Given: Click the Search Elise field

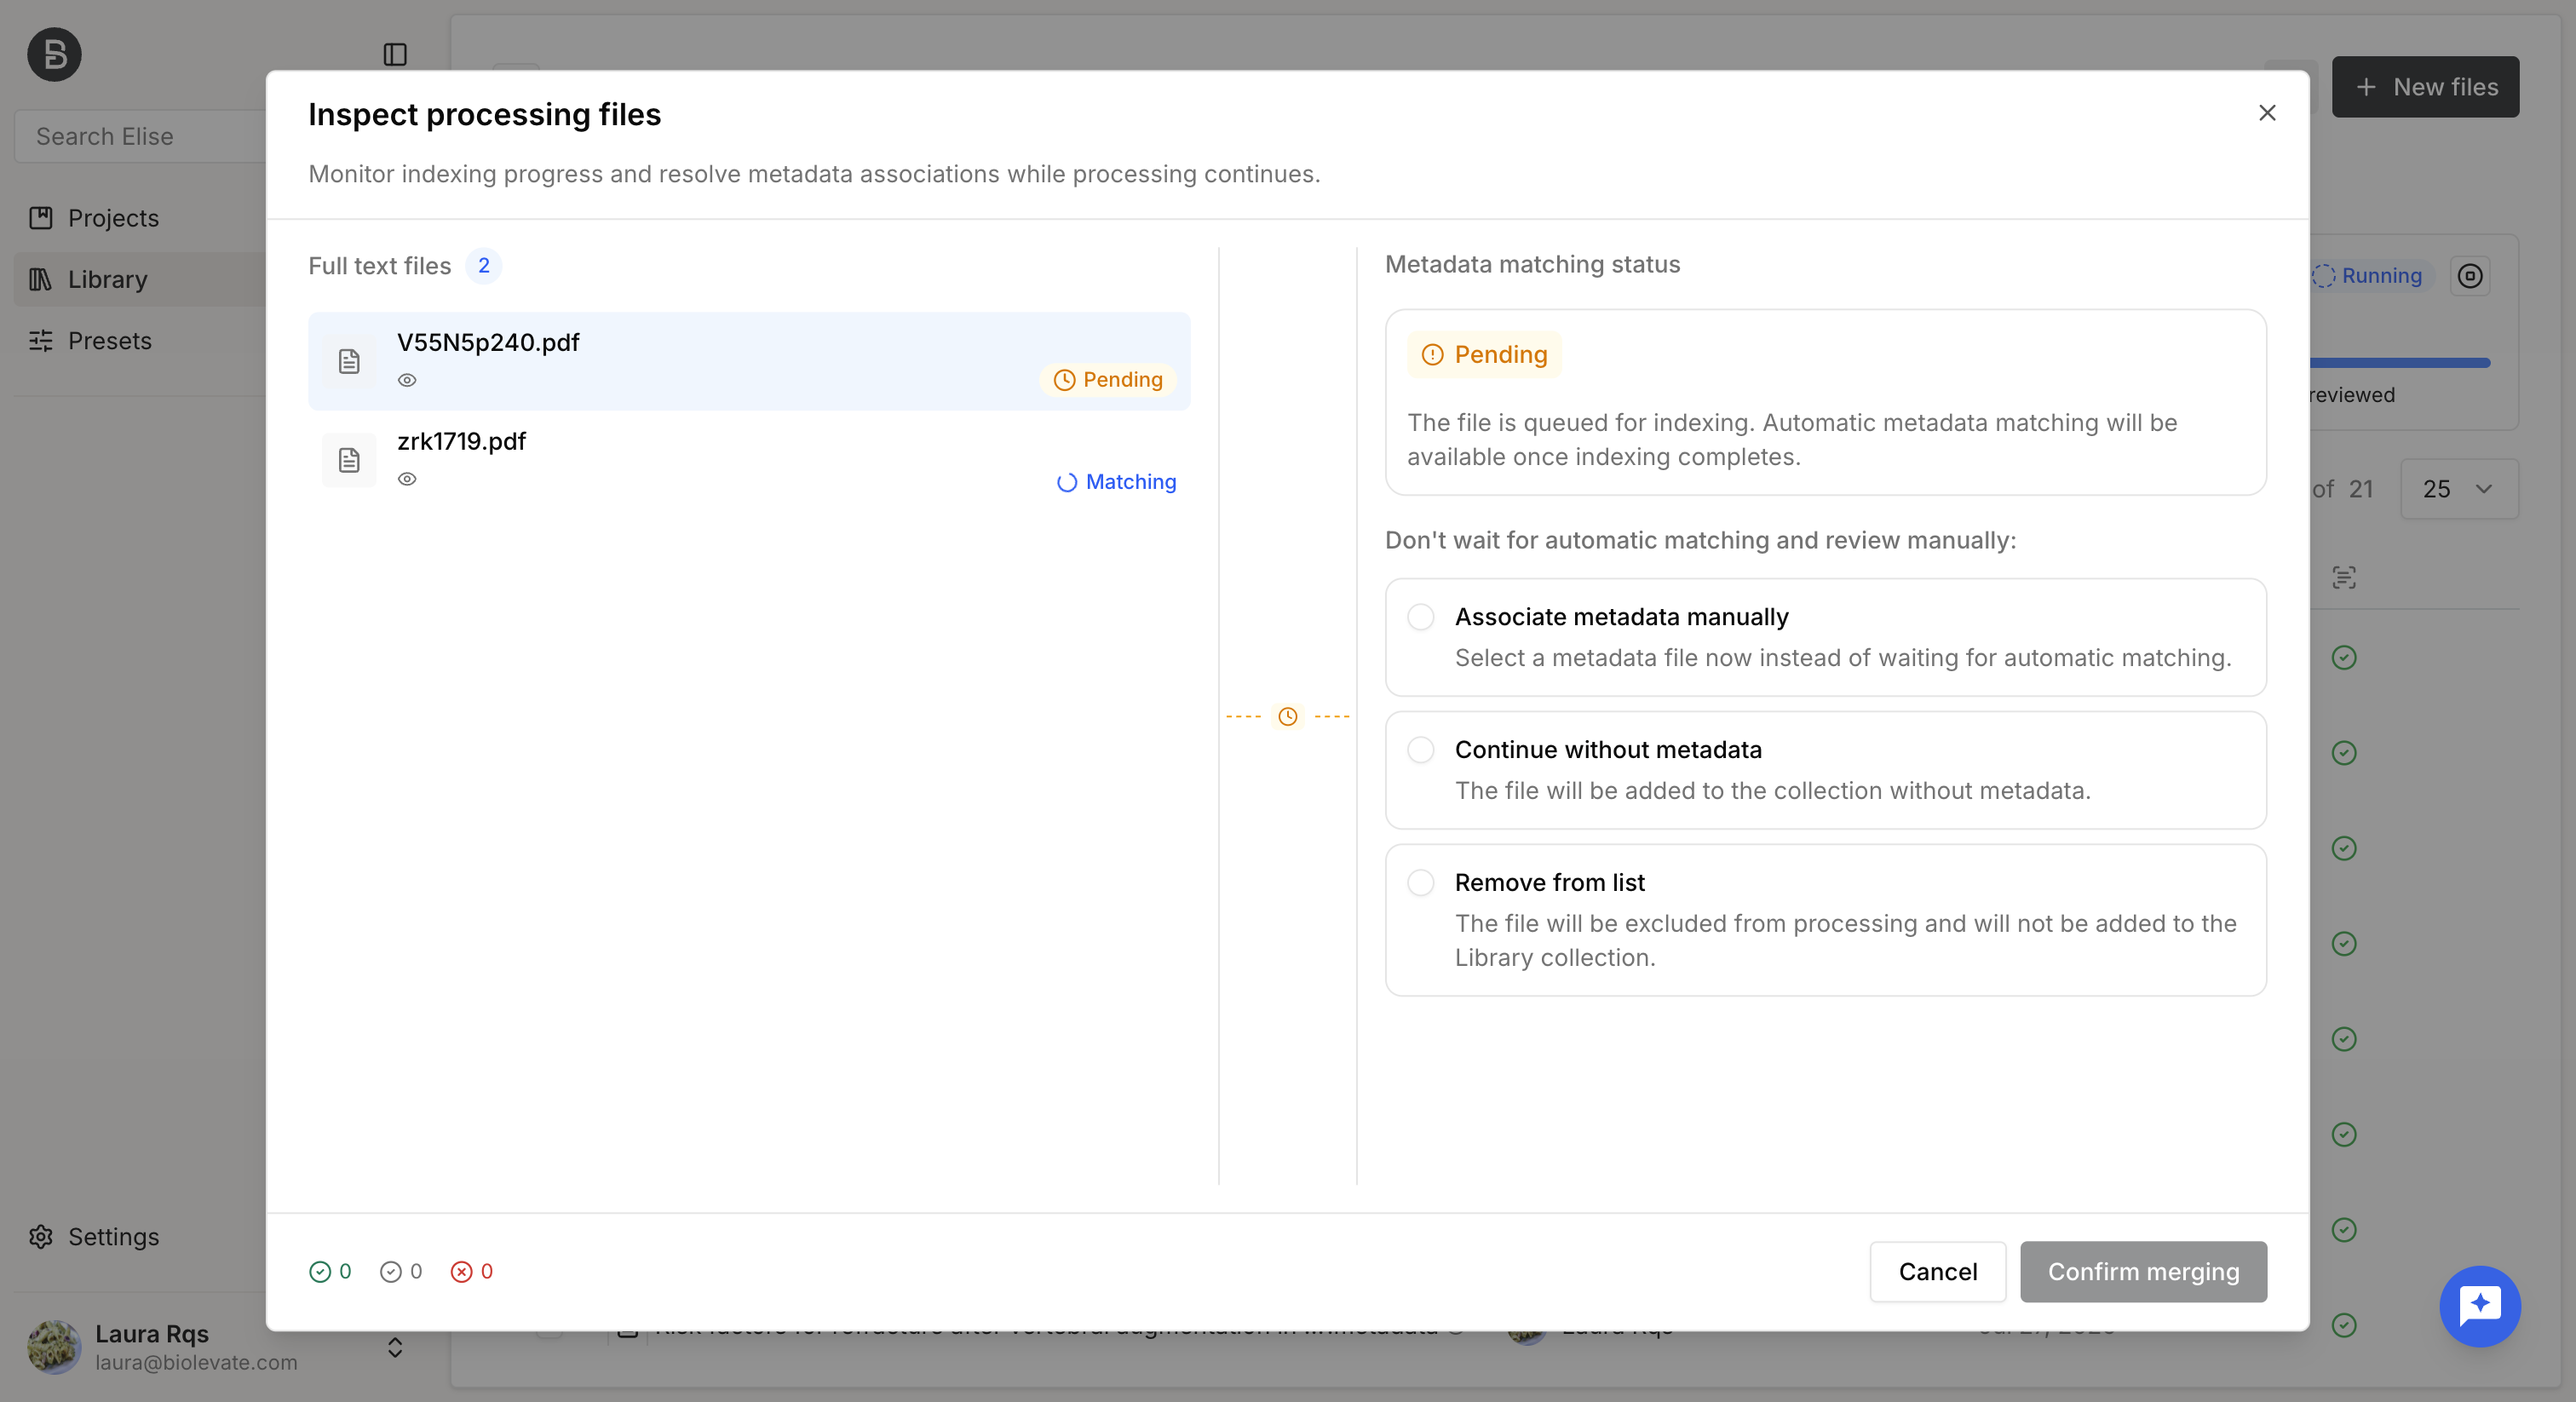Looking at the screenshot, I should (140, 136).
